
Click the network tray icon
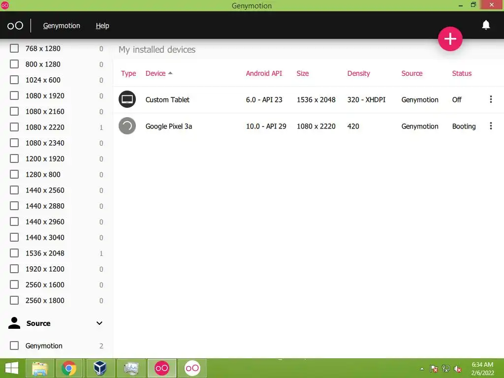point(446,369)
